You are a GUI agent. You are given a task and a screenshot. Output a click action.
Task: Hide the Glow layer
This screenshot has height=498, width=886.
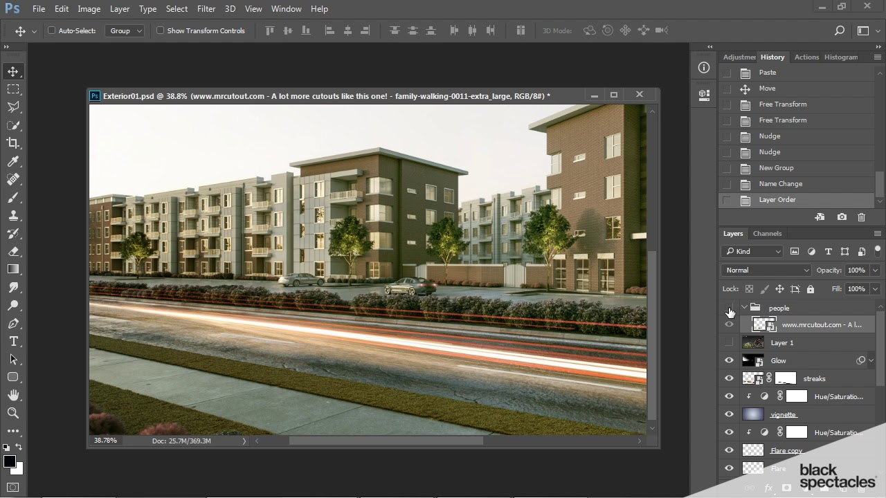point(729,360)
